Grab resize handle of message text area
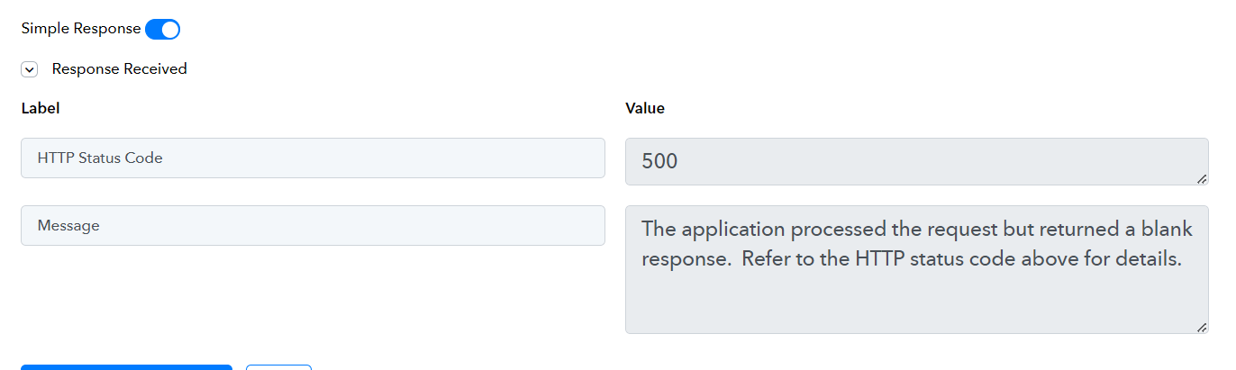This screenshot has width=1236, height=370. click(1202, 327)
